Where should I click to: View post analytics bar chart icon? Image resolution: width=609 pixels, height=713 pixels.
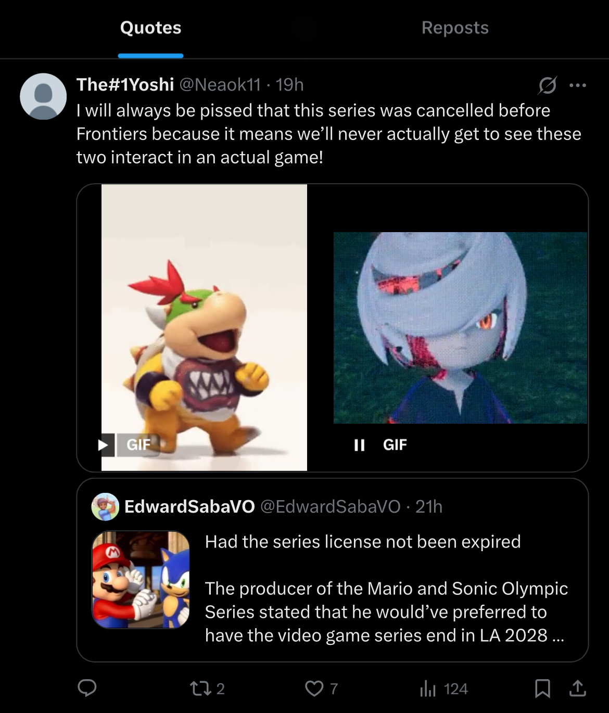click(427, 689)
